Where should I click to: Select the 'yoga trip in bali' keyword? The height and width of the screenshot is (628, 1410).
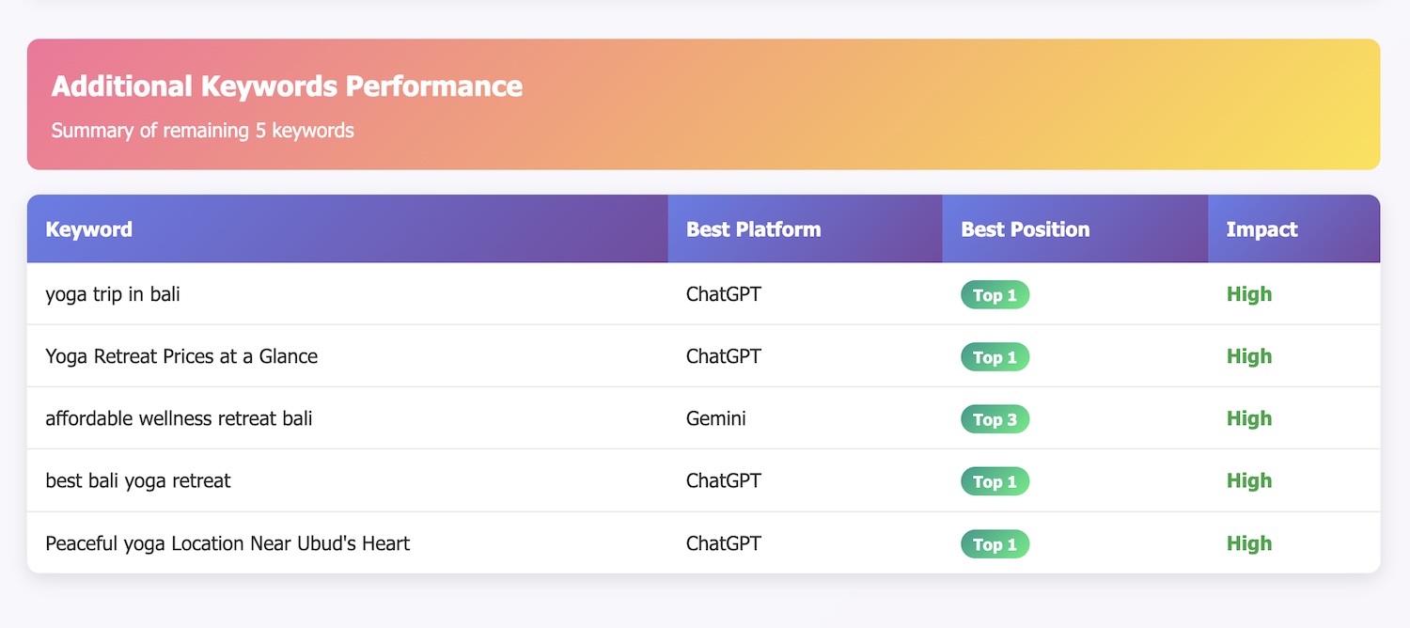click(x=113, y=294)
